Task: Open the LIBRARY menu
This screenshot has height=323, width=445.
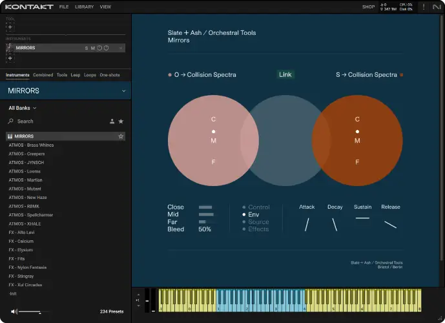Action: [85, 7]
